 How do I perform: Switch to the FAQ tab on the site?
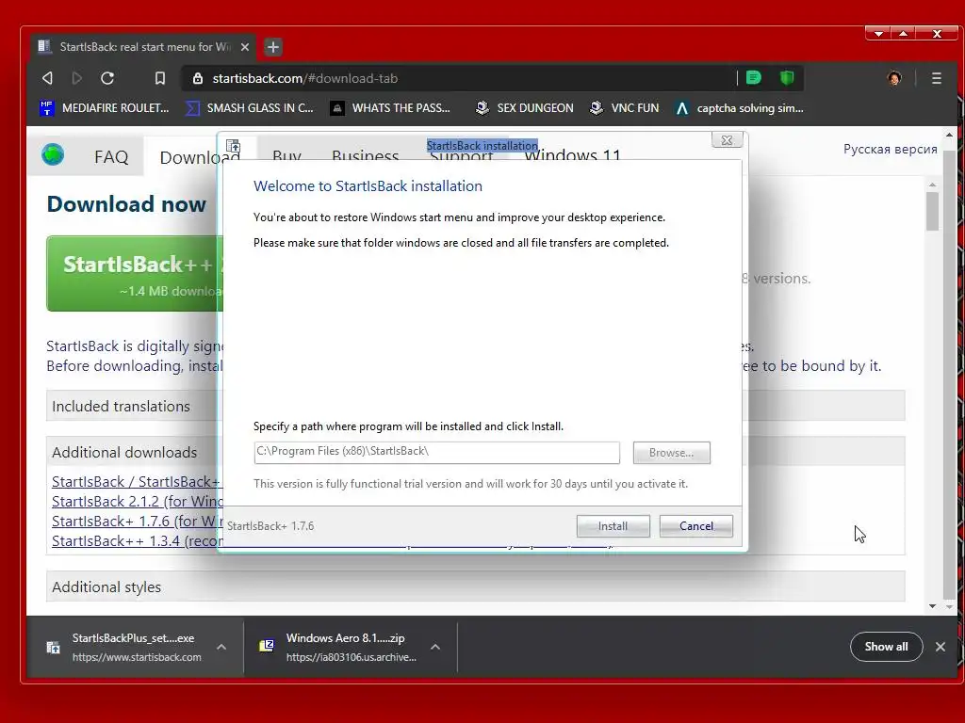(111, 157)
